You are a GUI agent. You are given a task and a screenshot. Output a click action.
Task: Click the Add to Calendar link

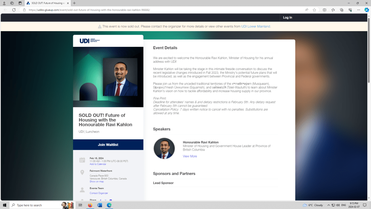pos(98,164)
